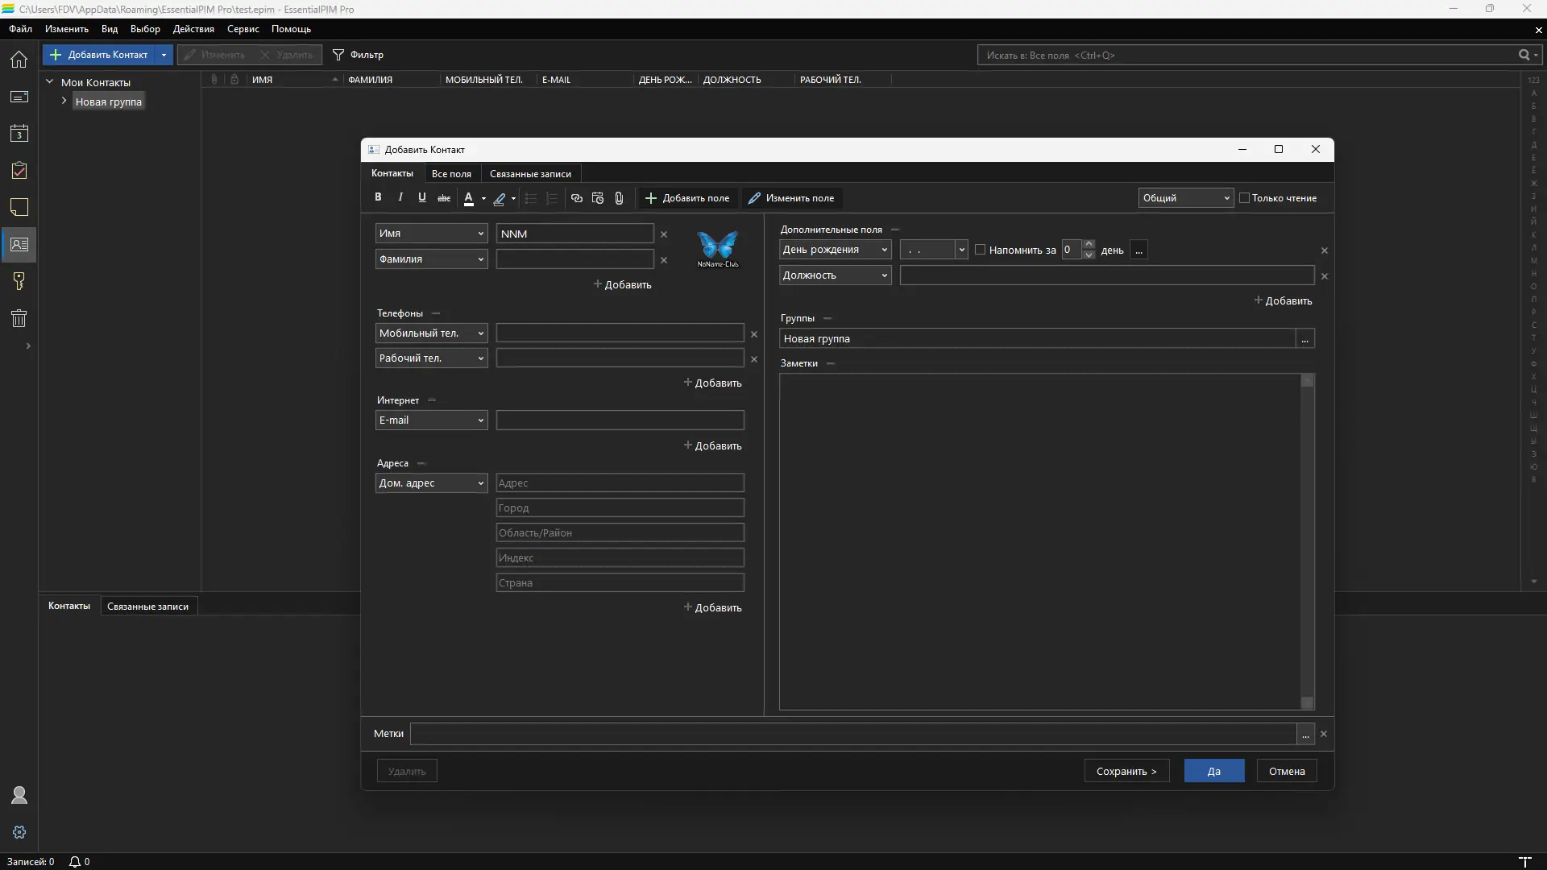Click the text color A swatch
This screenshot has width=1547, height=870.
point(469,198)
